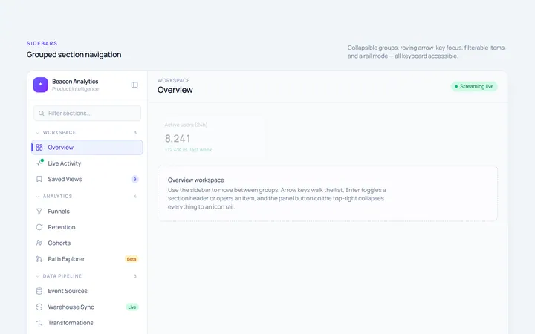
Task: Click the Retention circular arrow icon
Action: coord(39,227)
